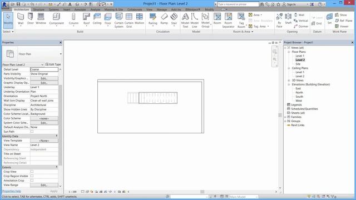Click the horizontal scrollbar thumb below the drawing

click(x=202, y=192)
